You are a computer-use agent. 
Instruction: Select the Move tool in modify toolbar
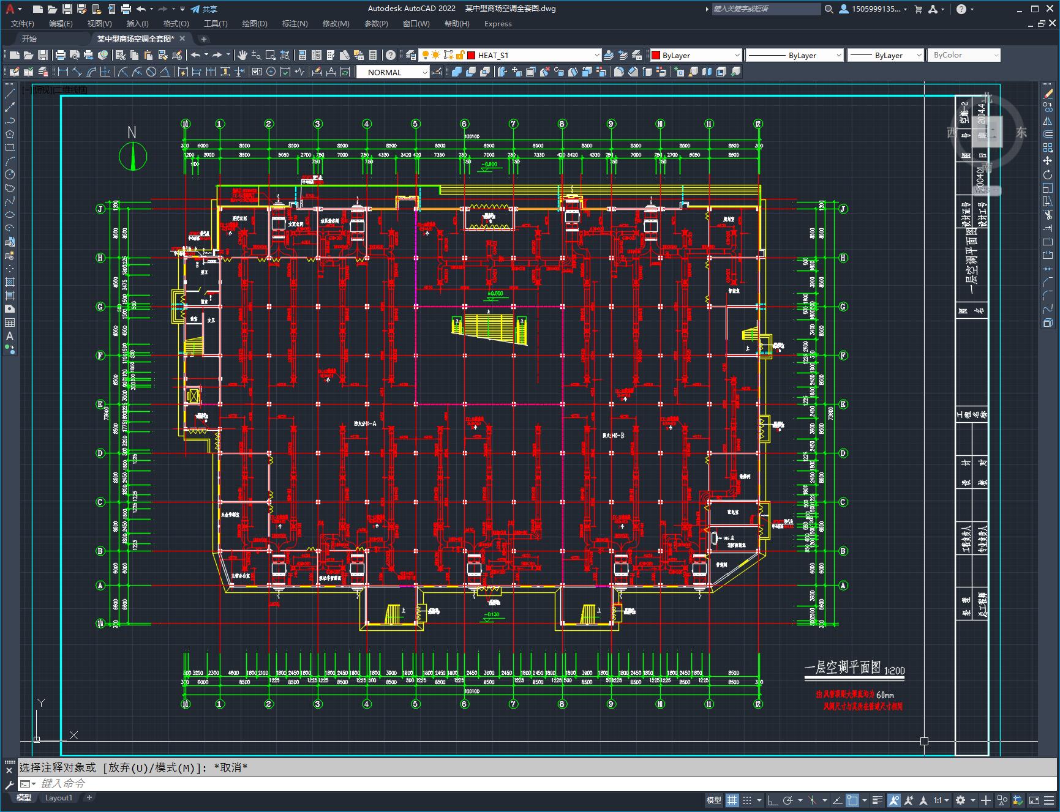[x=1048, y=161]
